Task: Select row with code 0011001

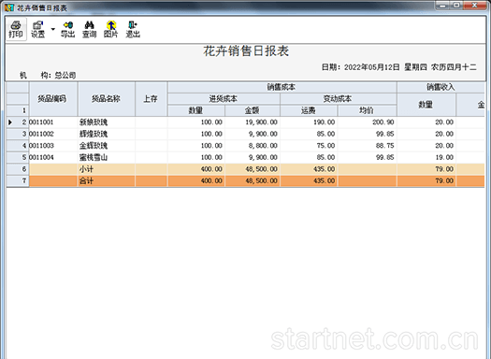Action: (x=245, y=122)
